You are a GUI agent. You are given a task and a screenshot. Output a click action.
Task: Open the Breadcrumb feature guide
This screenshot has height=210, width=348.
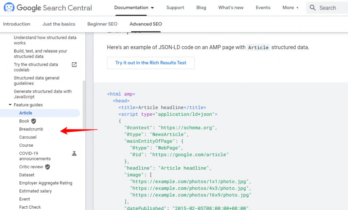point(31,129)
